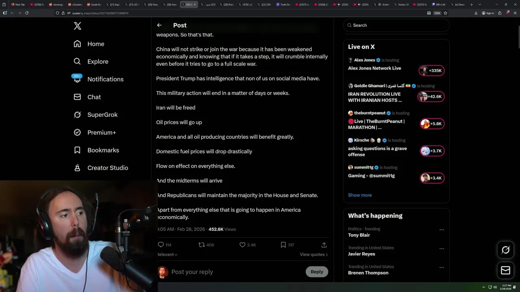This screenshot has height=292, width=520.
Task: Switch to the Ari Drennen browser tab
Action: click(x=457, y=4)
